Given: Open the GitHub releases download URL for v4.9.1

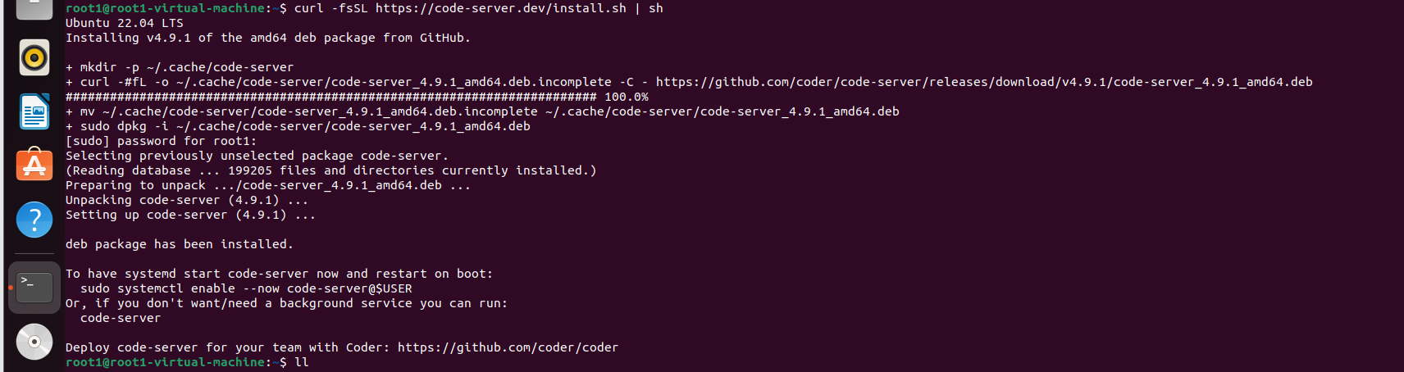Looking at the screenshot, I should 984,82.
